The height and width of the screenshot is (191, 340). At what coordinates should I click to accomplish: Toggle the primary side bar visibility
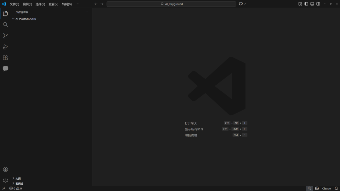(306, 4)
